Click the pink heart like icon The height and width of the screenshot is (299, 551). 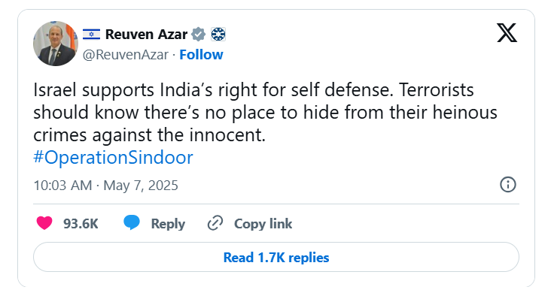coord(44,223)
